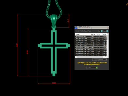This screenshot has width=128, height=96.
Task: Click the metal table horizontal scrollbar thumb
Action: 90,57
